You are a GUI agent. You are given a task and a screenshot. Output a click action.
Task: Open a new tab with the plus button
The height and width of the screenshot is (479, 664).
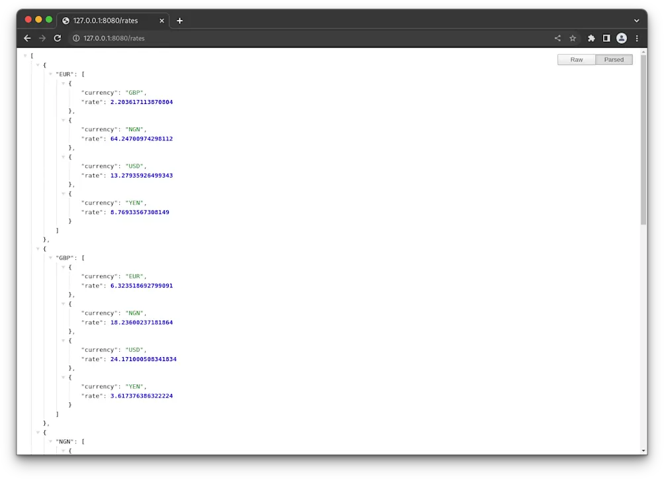(179, 21)
